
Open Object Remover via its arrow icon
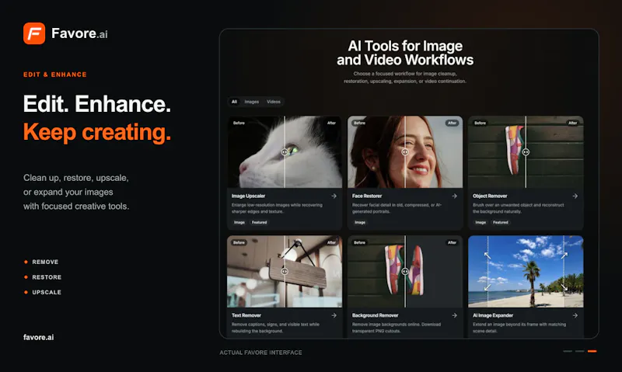click(575, 196)
